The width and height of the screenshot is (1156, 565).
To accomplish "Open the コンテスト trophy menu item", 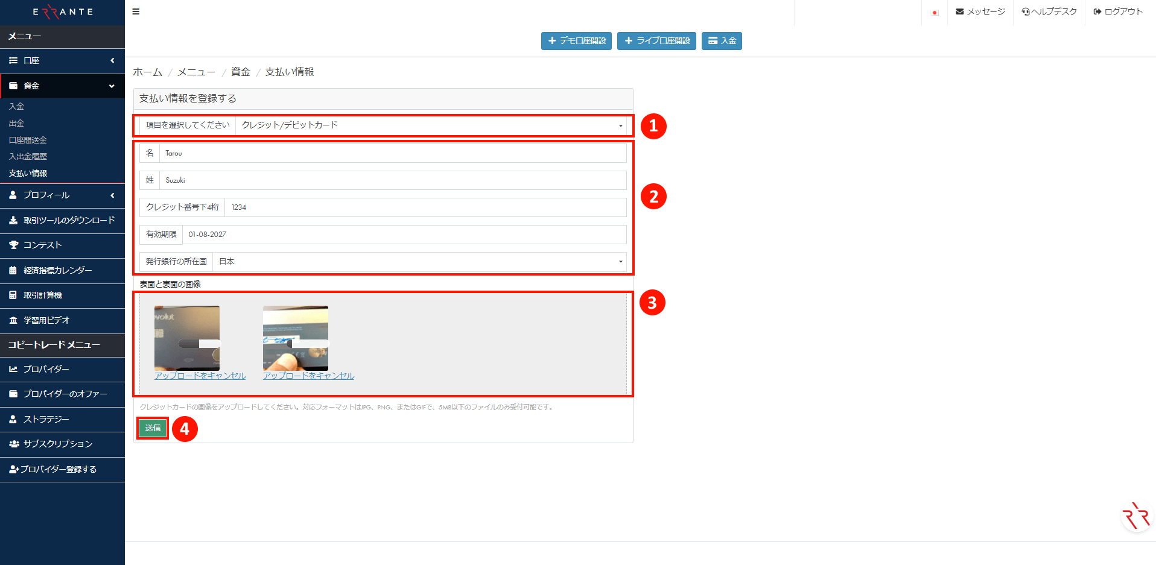I will (42, 245).
